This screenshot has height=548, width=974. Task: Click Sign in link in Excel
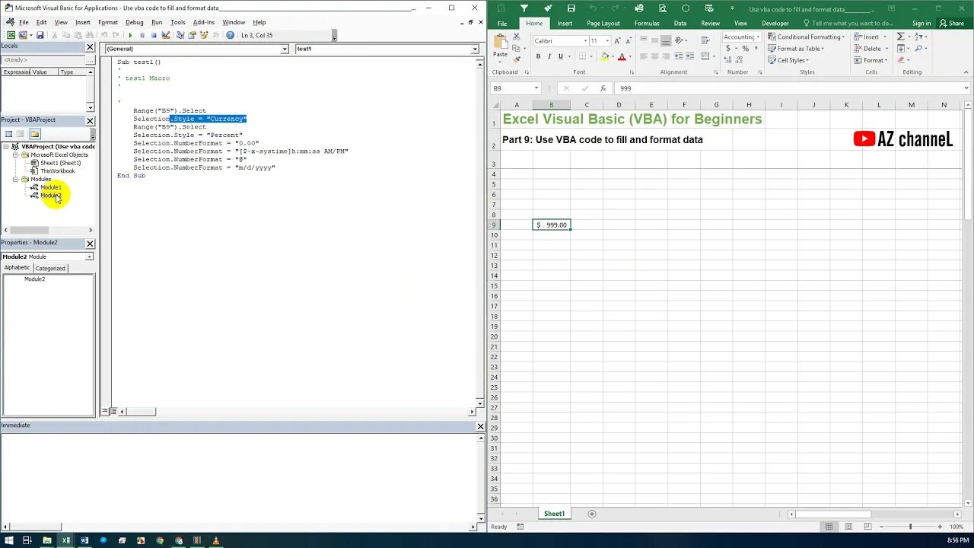[x=921, y=24]
